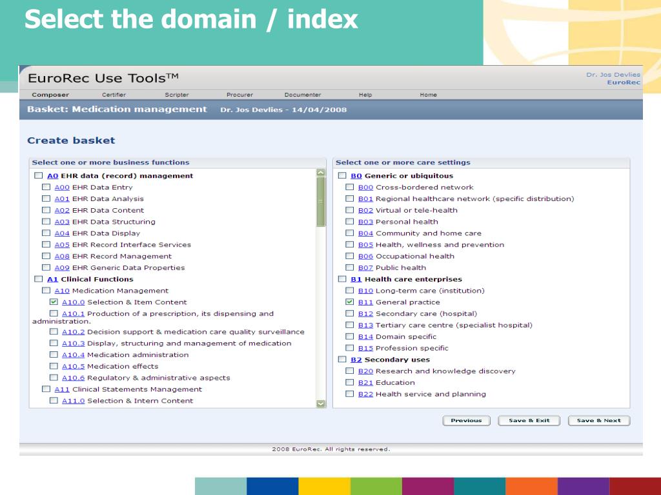The width and height of the screenshot is (661, 495).
Task: Open the B06 Occupational health link
Action: pos(365,257)
